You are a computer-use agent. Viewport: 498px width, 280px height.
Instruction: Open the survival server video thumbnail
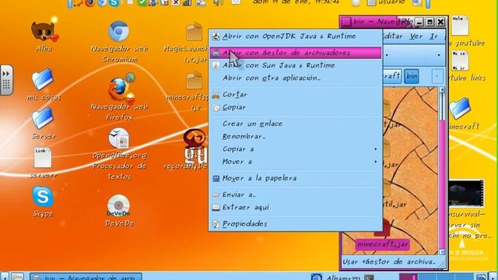[x=466, y=194]
